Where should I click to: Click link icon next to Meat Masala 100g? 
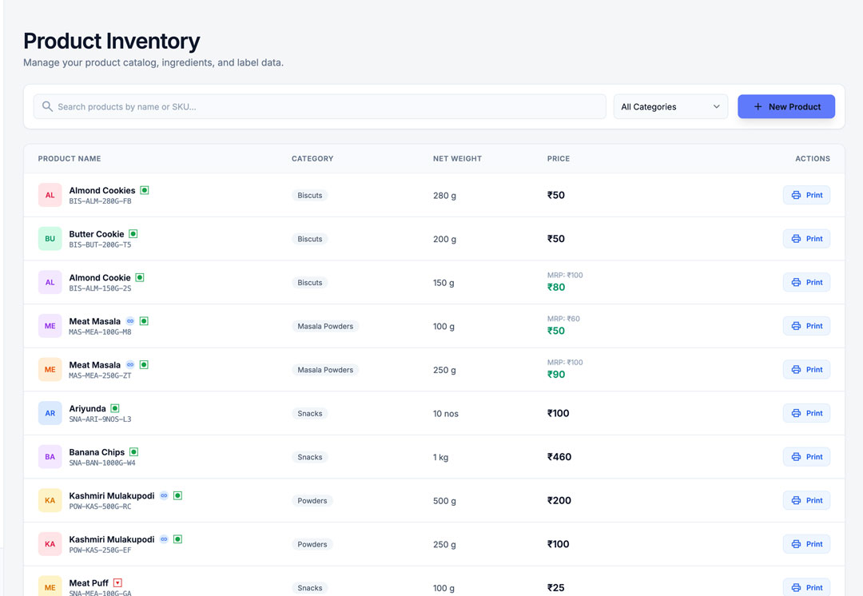click(130, 321)
